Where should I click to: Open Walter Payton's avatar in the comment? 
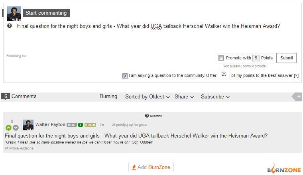[x=28, y=125]
